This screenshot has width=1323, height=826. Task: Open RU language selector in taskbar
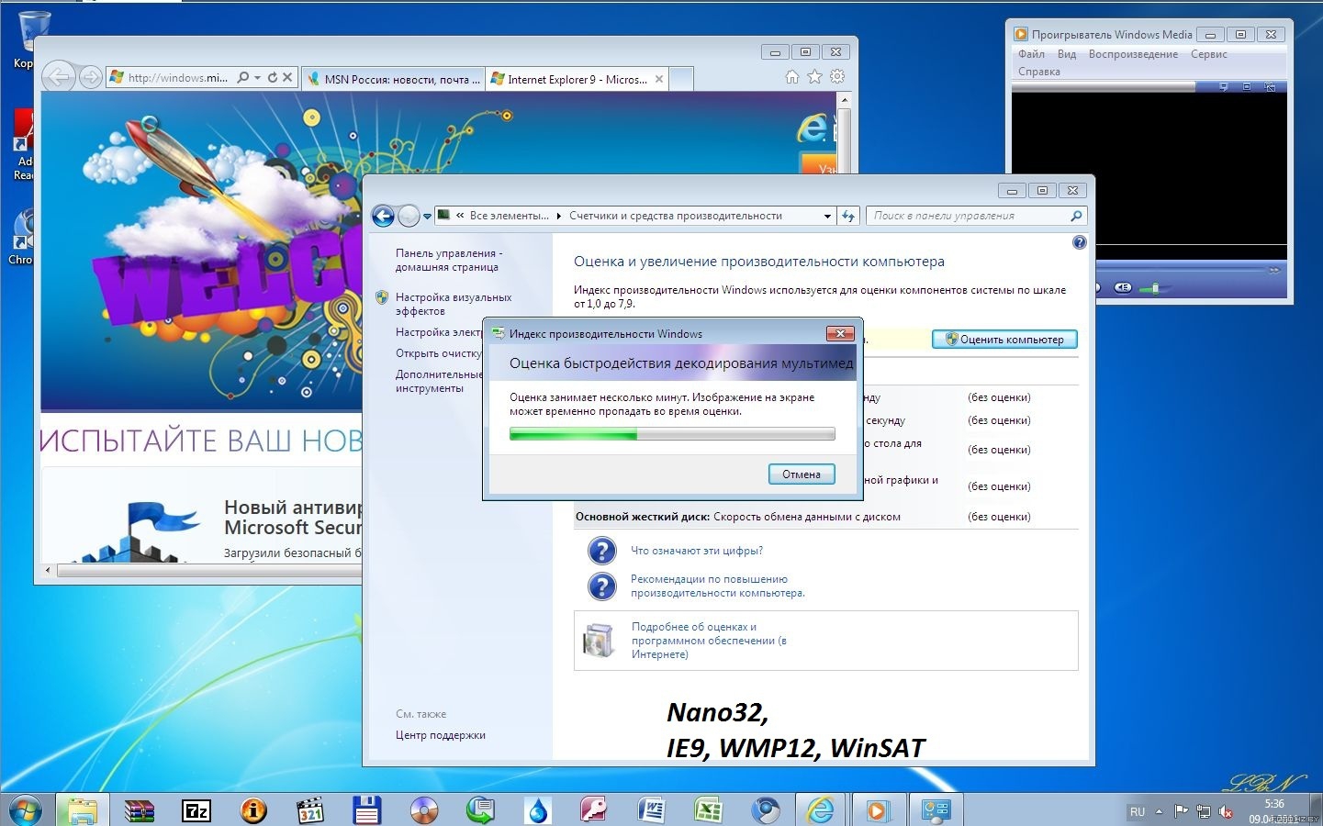1138,811
